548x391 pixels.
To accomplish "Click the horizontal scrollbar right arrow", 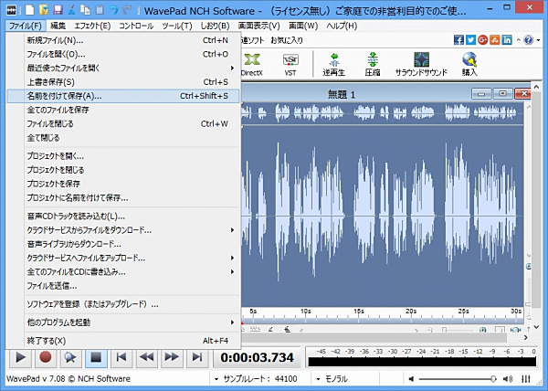I will click(526, 337).
